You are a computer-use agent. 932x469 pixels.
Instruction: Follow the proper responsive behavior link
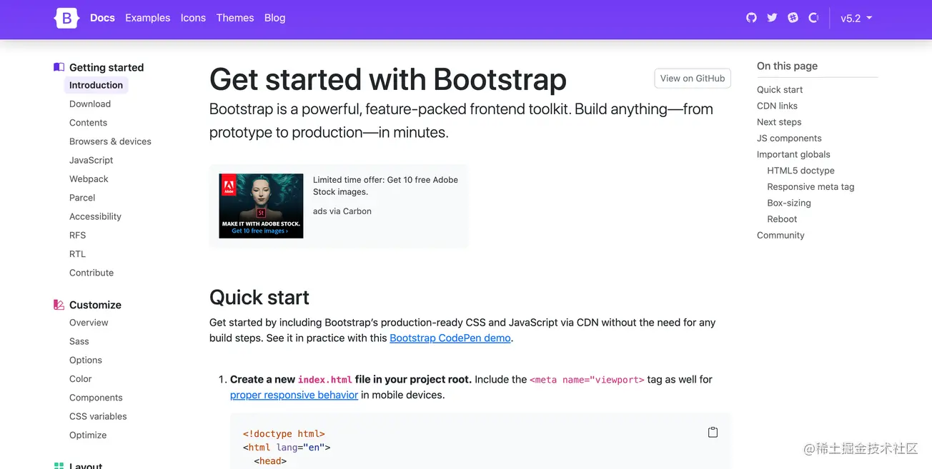[x=294, y=395]
